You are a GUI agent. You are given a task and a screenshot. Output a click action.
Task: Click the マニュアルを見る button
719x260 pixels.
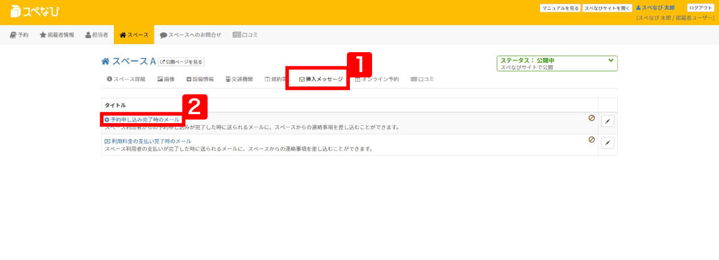560,8
